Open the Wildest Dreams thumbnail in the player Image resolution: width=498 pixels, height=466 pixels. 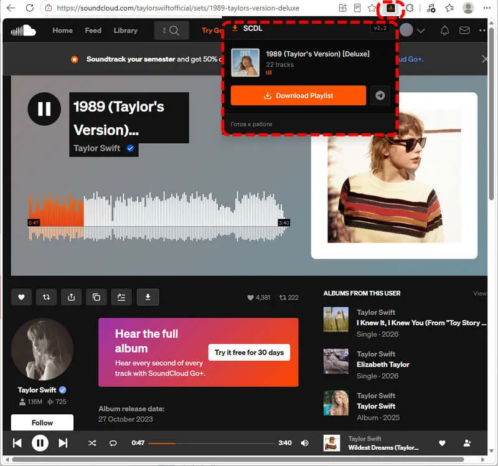click(x=332, y=443)
